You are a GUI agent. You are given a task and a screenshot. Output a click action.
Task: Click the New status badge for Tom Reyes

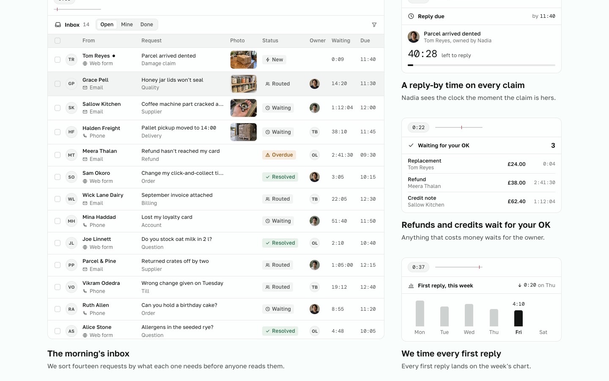point(274,60)
